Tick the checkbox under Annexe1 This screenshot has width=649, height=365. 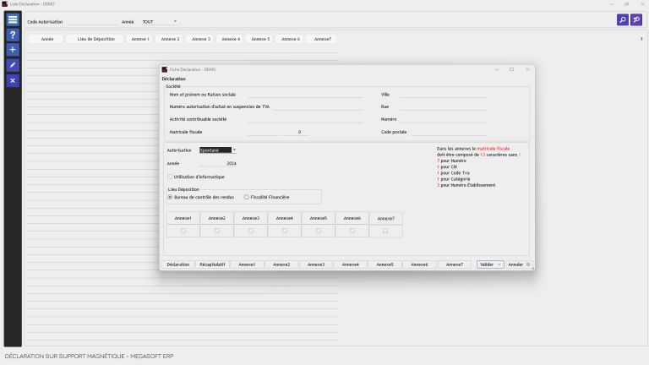click(x=183, y=231)
